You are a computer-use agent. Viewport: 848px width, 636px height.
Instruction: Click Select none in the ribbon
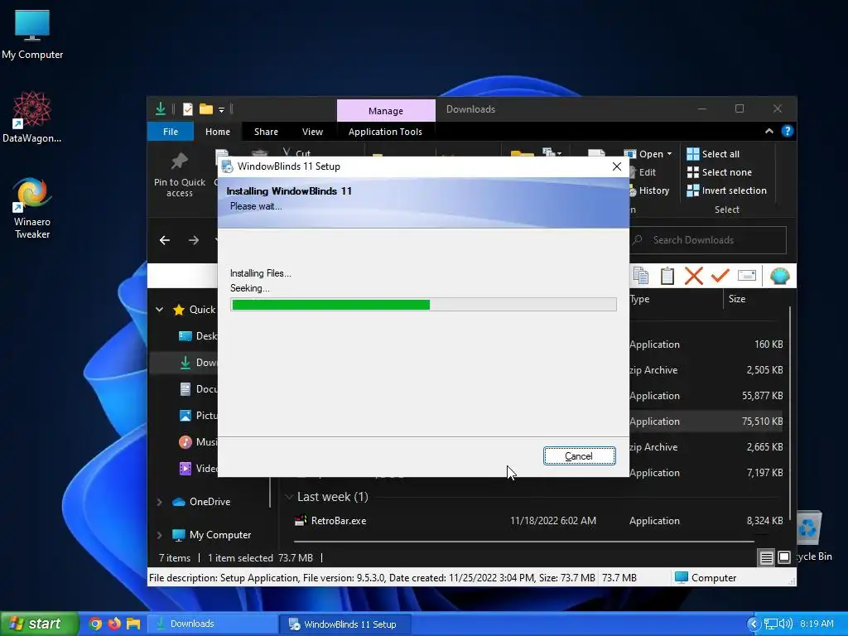[x=719, y=172]
